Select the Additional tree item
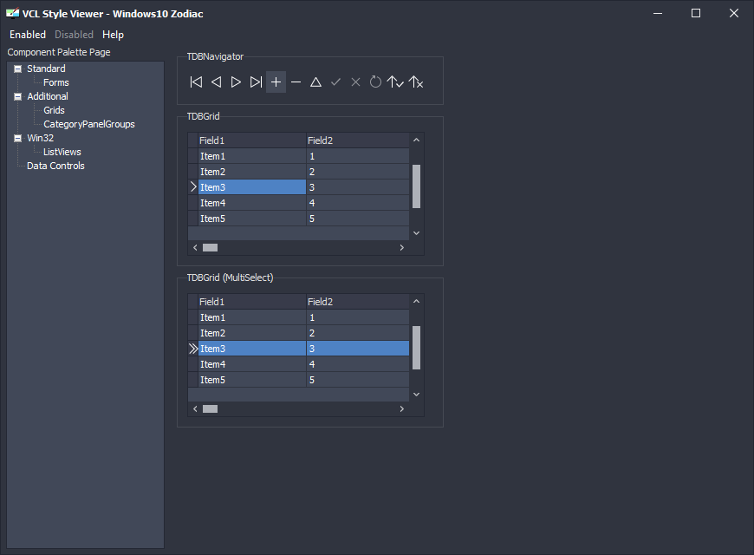This screenshot has height=555, width=754. (x=48, y=97)
